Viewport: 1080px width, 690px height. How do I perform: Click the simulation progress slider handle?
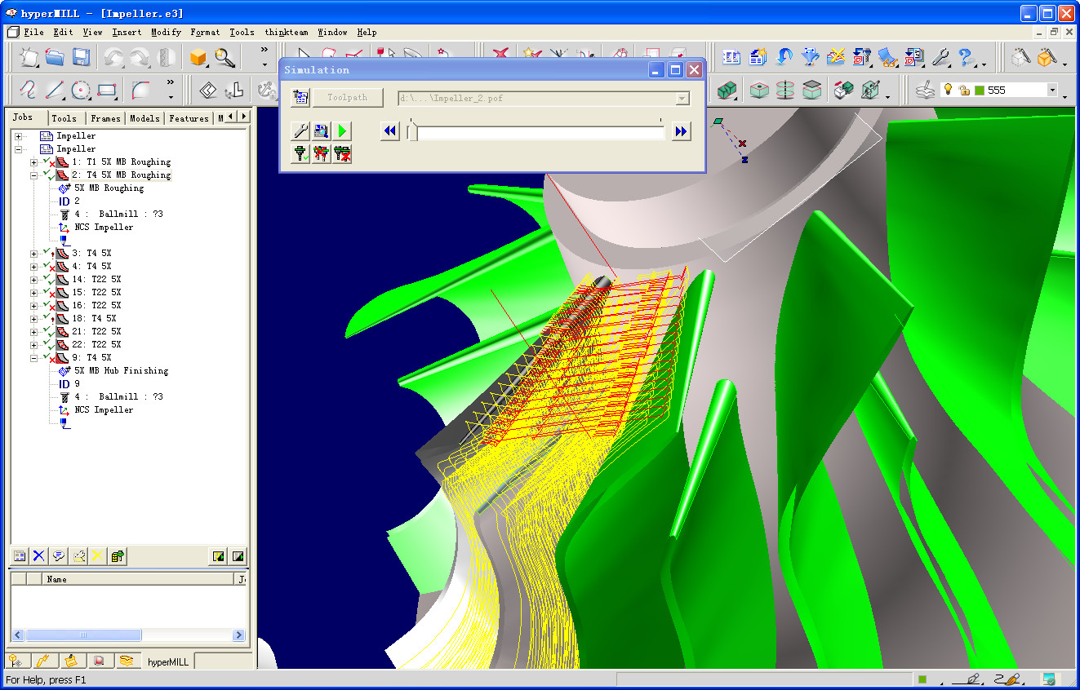click(x=413, y=130)
